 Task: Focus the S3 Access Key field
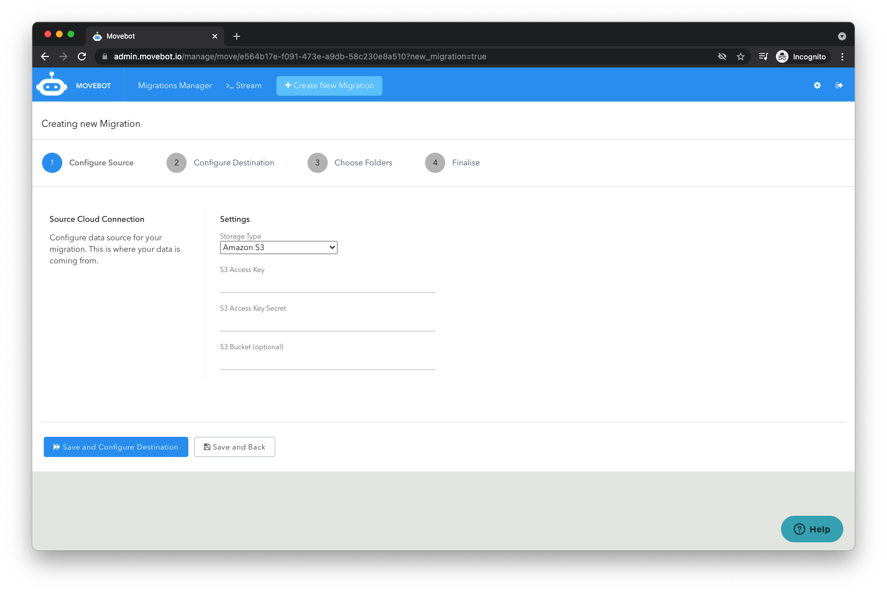[x=328, y=284]
